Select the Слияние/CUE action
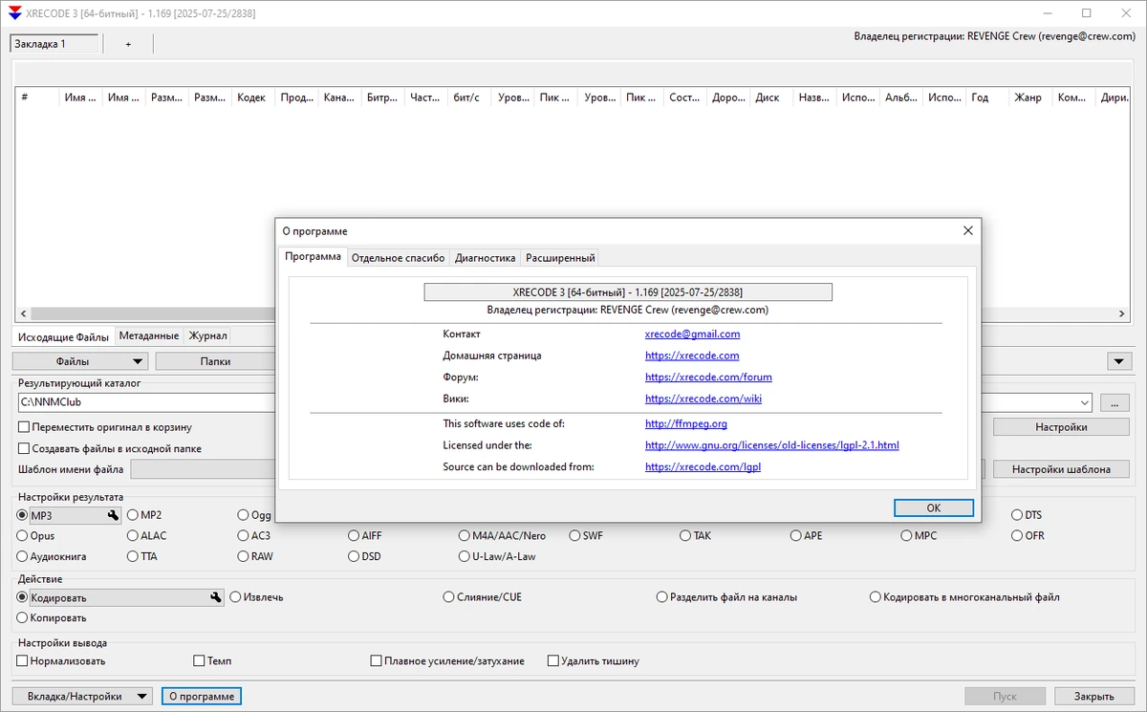 tap(483, 597)
